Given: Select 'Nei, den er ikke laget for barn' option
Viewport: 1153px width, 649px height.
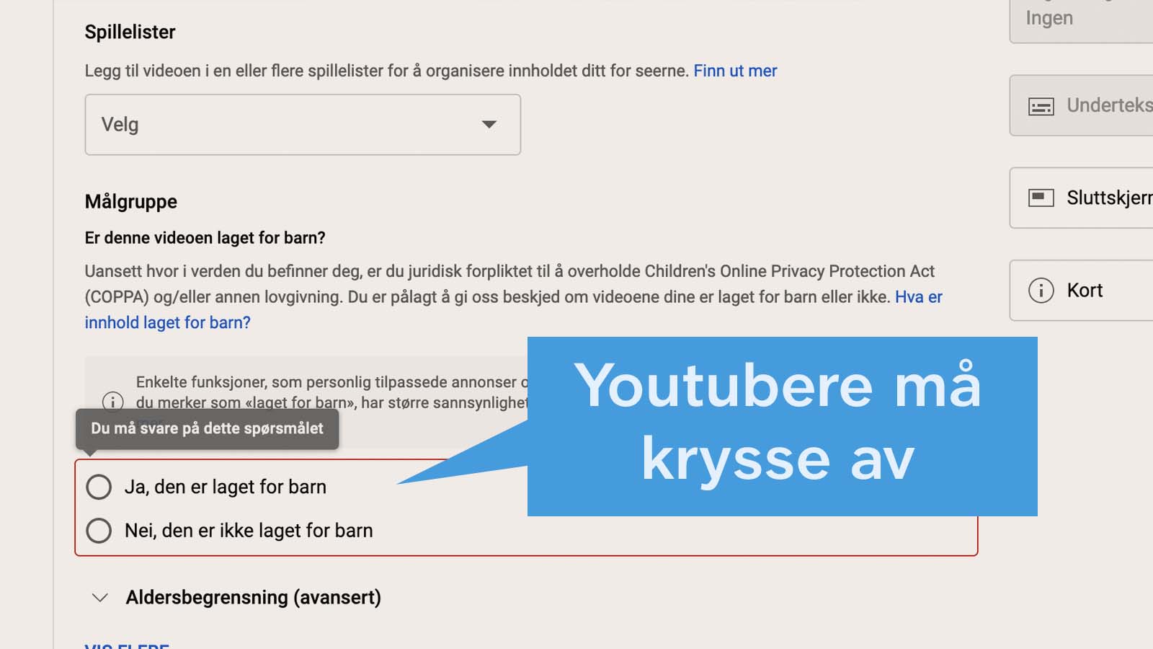Looking at the screenshot, I should pos(99,531).
